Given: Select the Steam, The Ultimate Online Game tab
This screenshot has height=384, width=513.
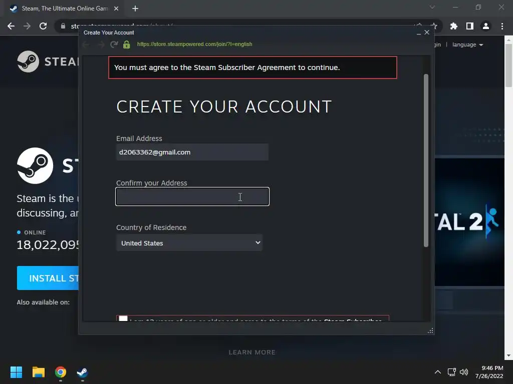Looking at the screenshot, I should [65, 8].
